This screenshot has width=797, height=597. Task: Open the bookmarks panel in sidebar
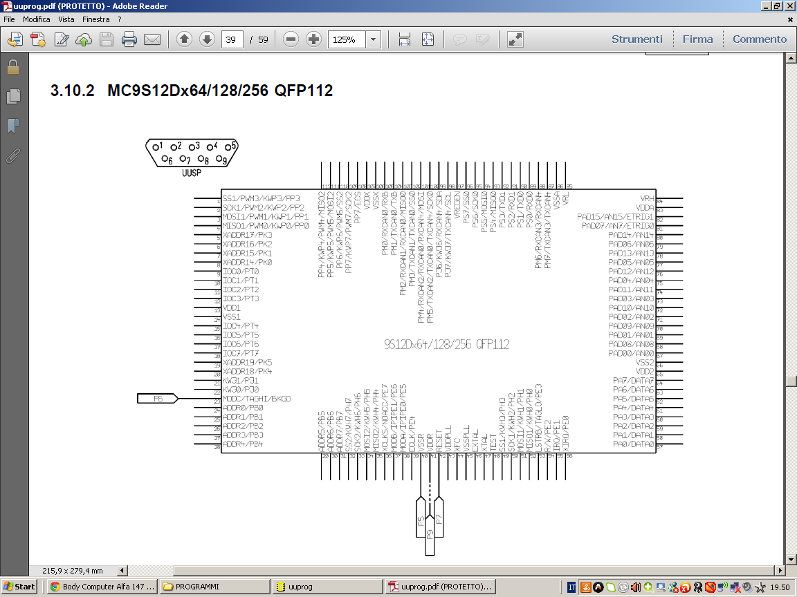(12, 126)
